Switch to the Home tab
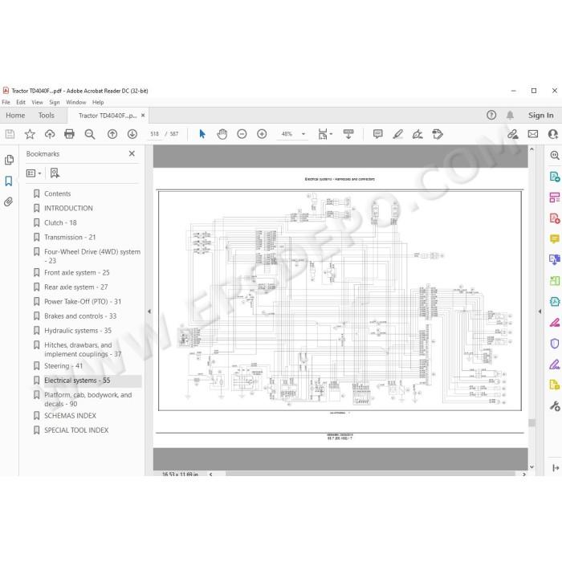562x562 pixels. coord(15,116)
